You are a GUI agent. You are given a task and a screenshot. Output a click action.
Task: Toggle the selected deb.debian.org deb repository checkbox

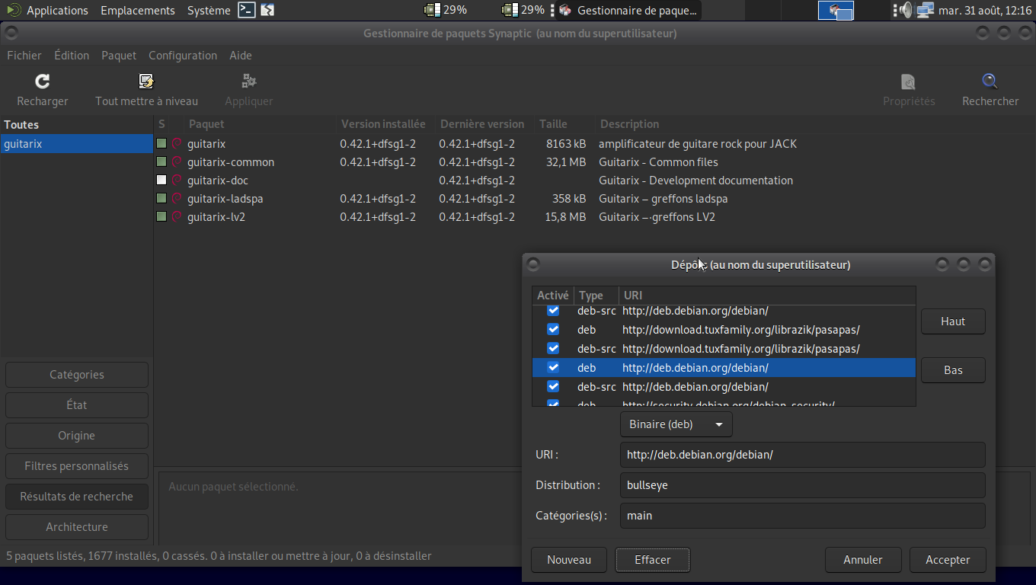553,368
